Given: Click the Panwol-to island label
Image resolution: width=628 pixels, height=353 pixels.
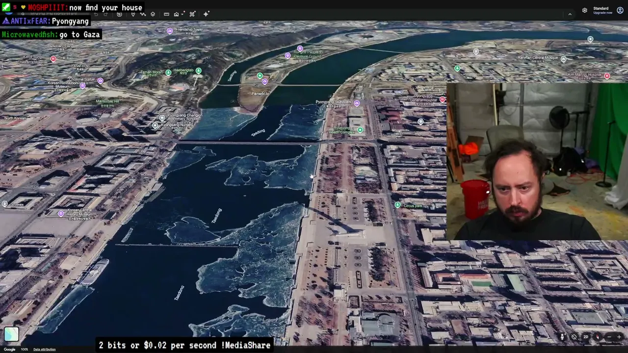Looking at the screenshot, I should (261, 94).
